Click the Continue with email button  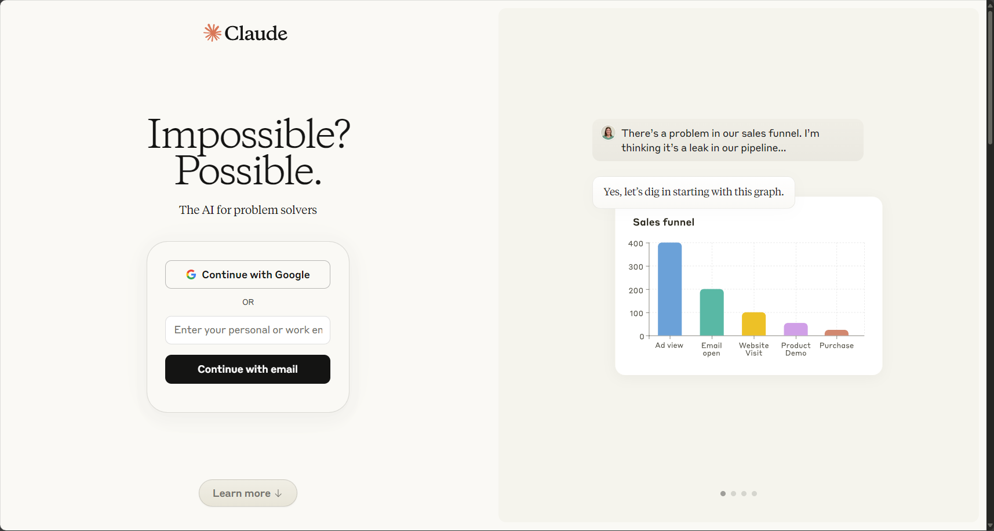tap(247, 369)
